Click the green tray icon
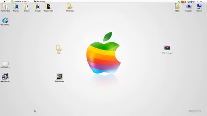207x116 pixels. (x=179, y=2)
